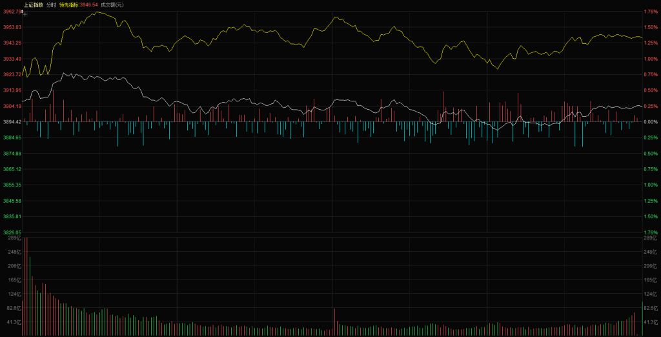The image size is (661, 337).
Task: Click the yellow line's highest morning peak
Action: tap(98, 12)
